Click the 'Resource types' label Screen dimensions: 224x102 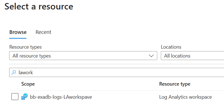pyautogui.click(x=26, y=47)
